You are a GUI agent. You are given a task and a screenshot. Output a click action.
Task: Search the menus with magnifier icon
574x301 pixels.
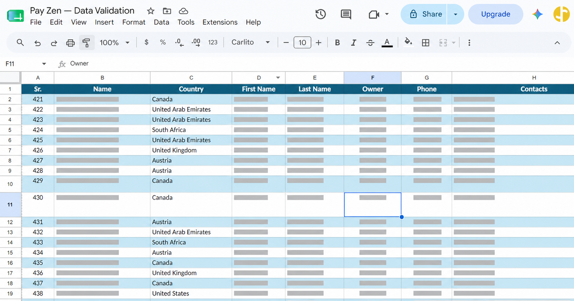(20, 43)
